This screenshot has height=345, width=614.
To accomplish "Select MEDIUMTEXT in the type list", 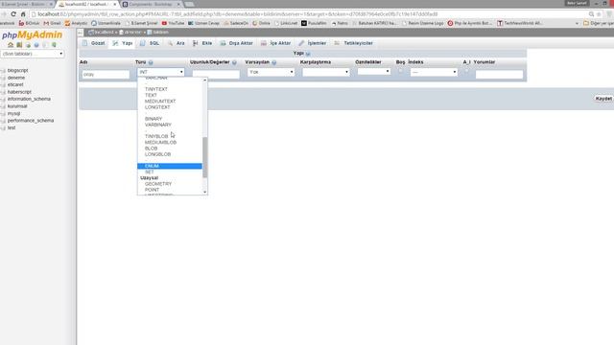I will (x=170, y=101).
